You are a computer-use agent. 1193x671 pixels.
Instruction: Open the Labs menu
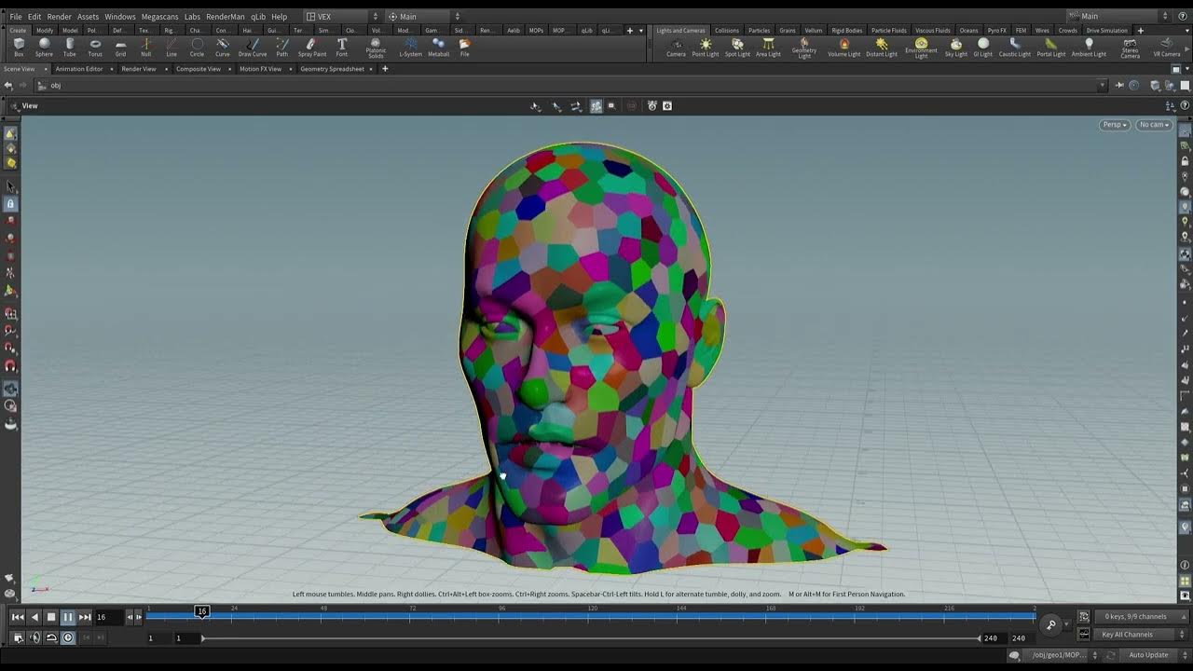click(x=192, y=17)
